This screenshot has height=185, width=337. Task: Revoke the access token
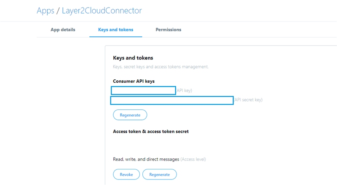pos(126,174)
